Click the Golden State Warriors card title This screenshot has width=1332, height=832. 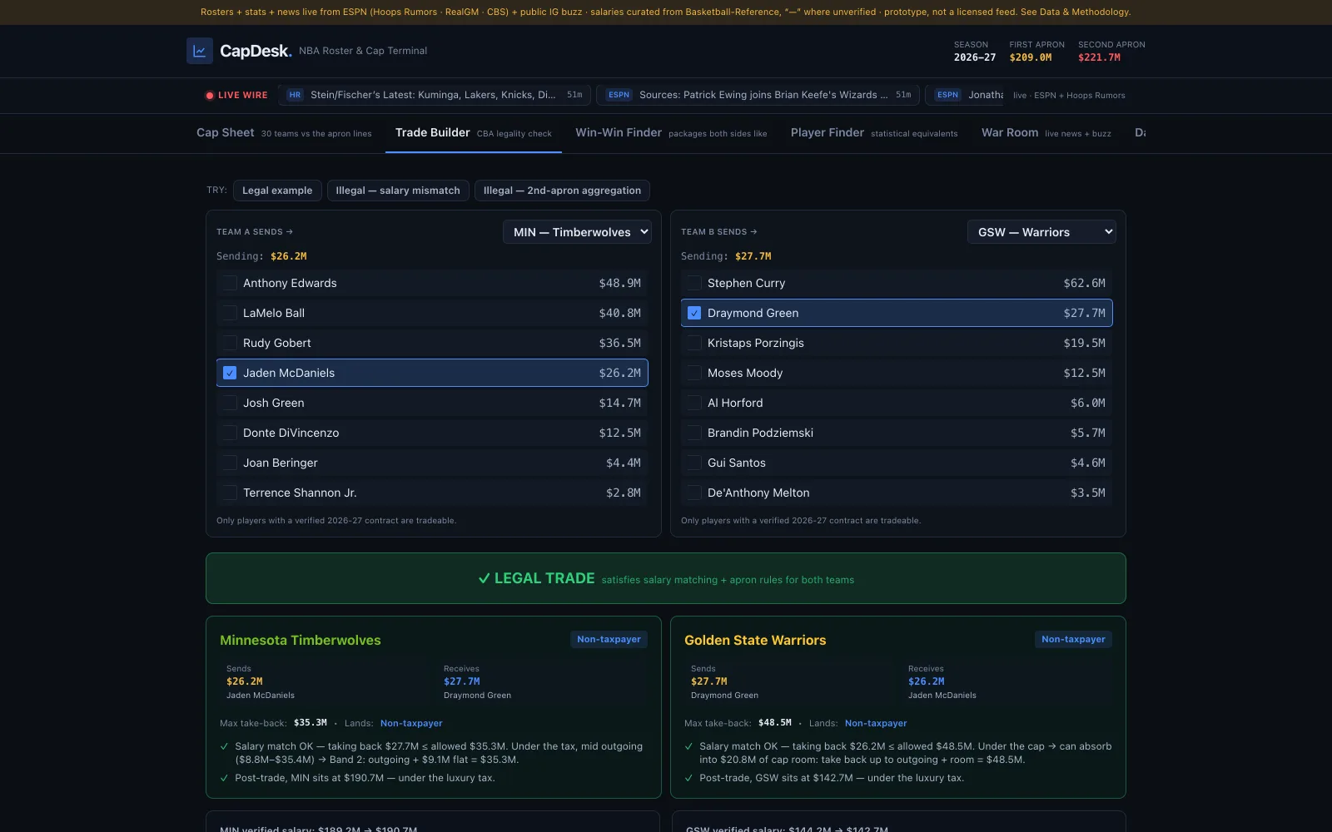coord(755,640)
